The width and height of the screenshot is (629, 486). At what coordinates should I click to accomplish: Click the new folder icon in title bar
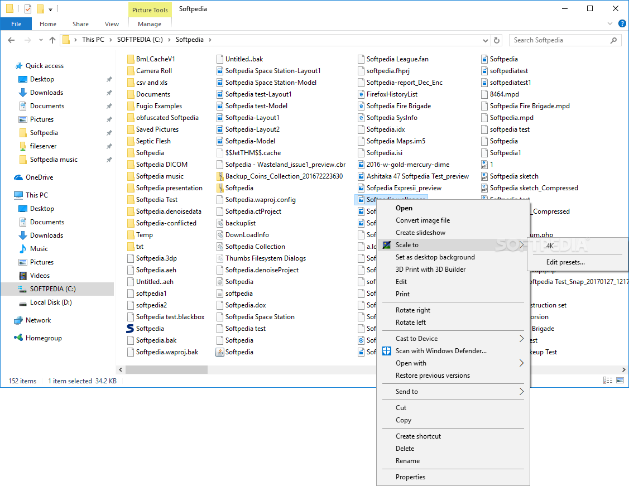[x=40, y=8]
